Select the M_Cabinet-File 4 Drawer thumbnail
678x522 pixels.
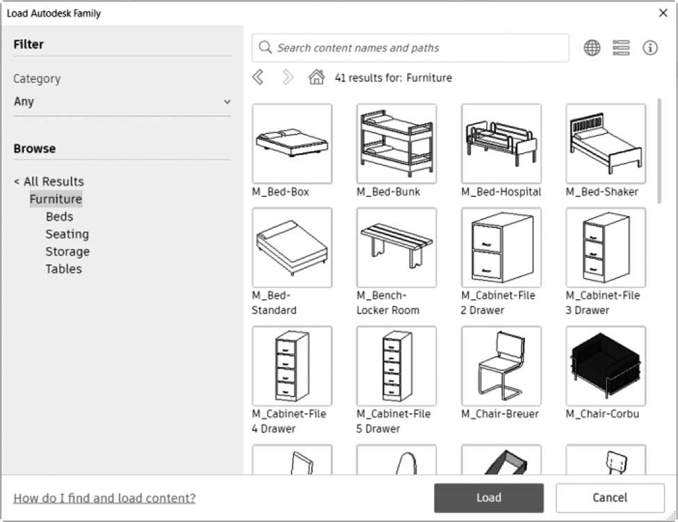tap(292, 366)
